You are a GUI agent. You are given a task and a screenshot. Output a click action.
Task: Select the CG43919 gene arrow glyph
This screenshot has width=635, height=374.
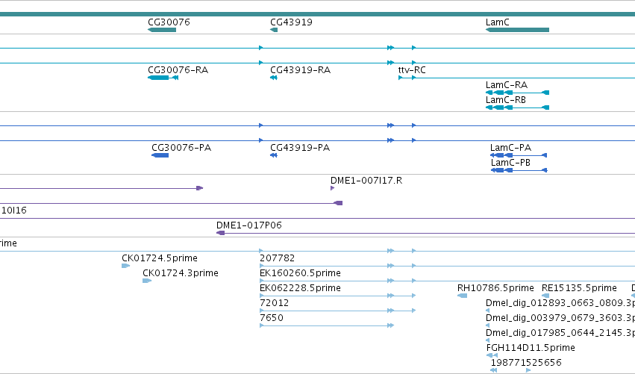pos(274,30)
